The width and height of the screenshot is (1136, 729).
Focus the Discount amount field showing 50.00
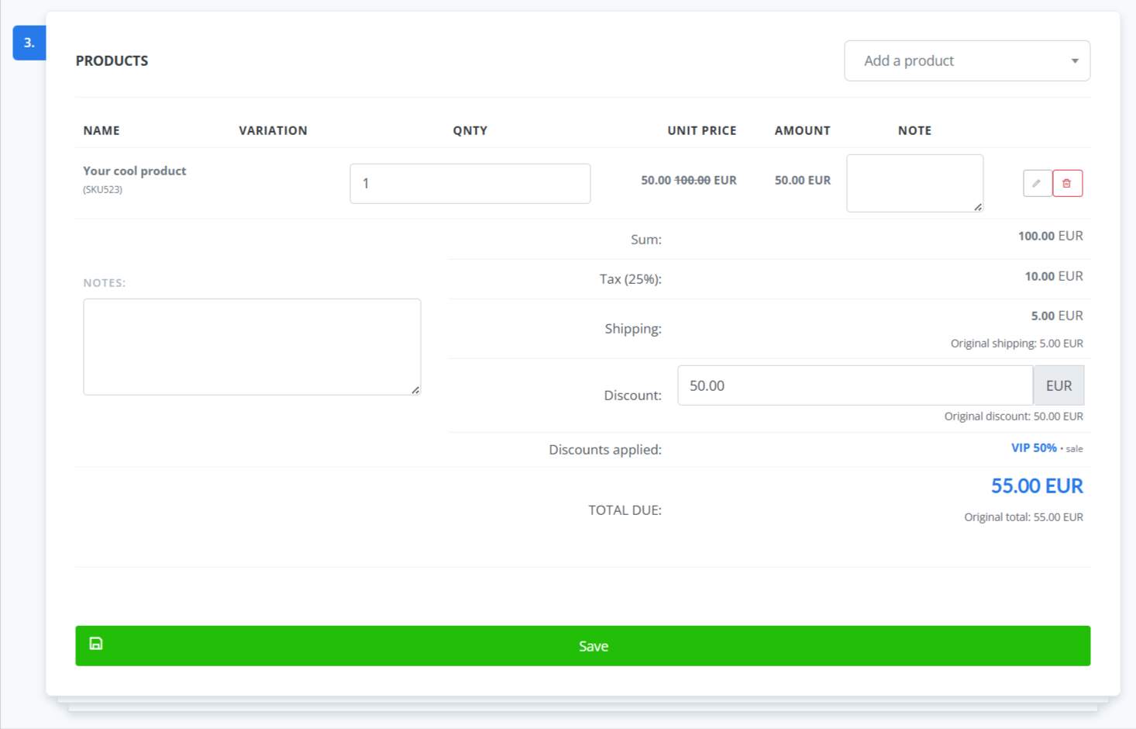(x=855, y=385)
